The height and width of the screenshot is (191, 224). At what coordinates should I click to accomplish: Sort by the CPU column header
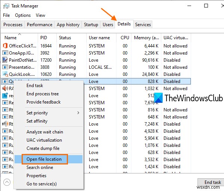pyautogui.click(x=124, y=38)
